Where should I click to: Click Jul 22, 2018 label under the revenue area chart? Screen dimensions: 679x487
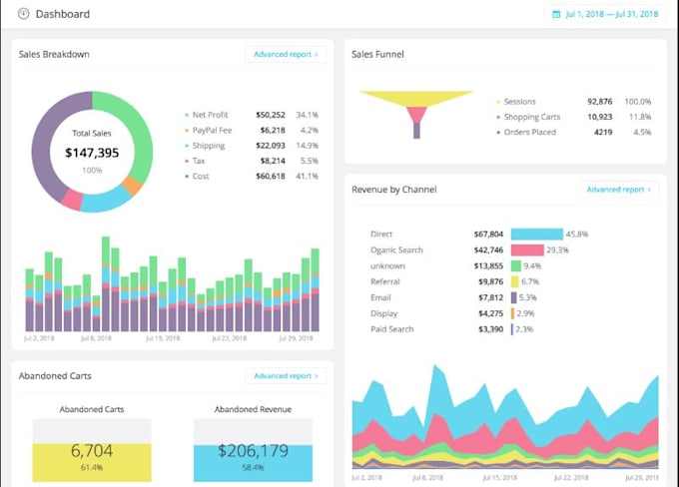pyautogui.click(x=571, y=477)
